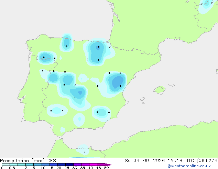Click the legend label '40'
Viewport: 218px width, 169px height.
(x=90, y=168)
